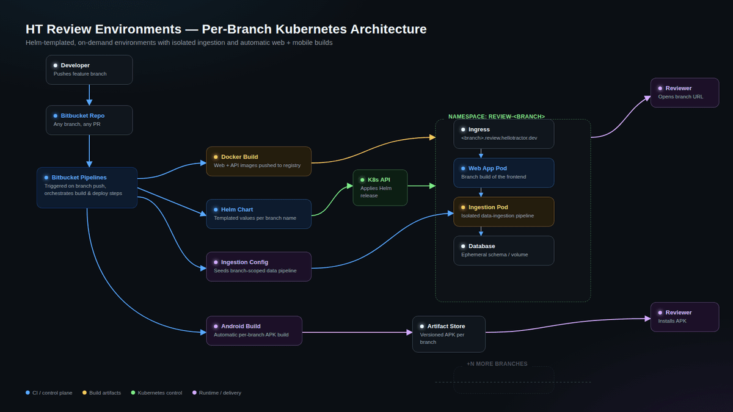
Task: Click the K8s API green dot icon
Action: point(362,179)
